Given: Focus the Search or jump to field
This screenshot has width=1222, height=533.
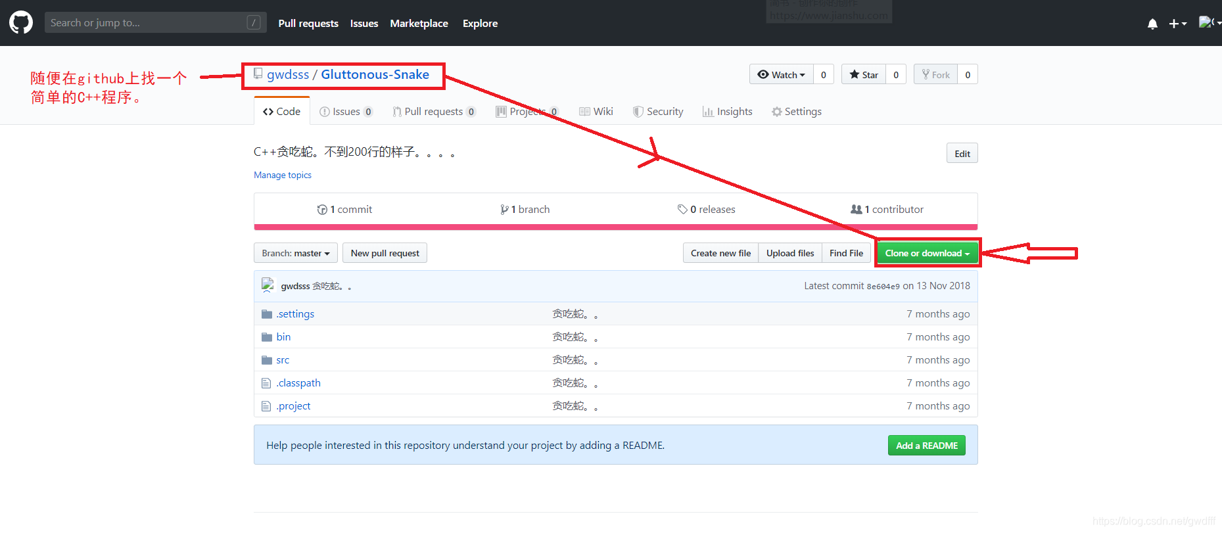Looking at the screenshot, I should pos(155,22).
